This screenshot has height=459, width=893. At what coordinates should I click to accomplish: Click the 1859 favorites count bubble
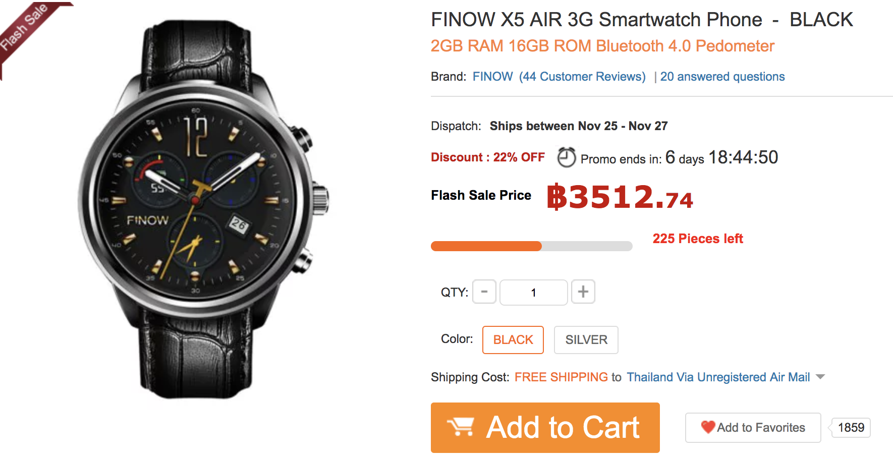click(851, 428)
